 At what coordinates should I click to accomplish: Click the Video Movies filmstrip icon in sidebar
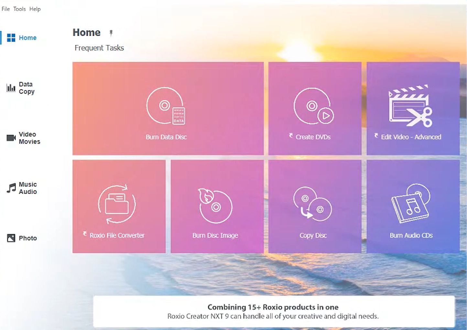tap(11, 138)
